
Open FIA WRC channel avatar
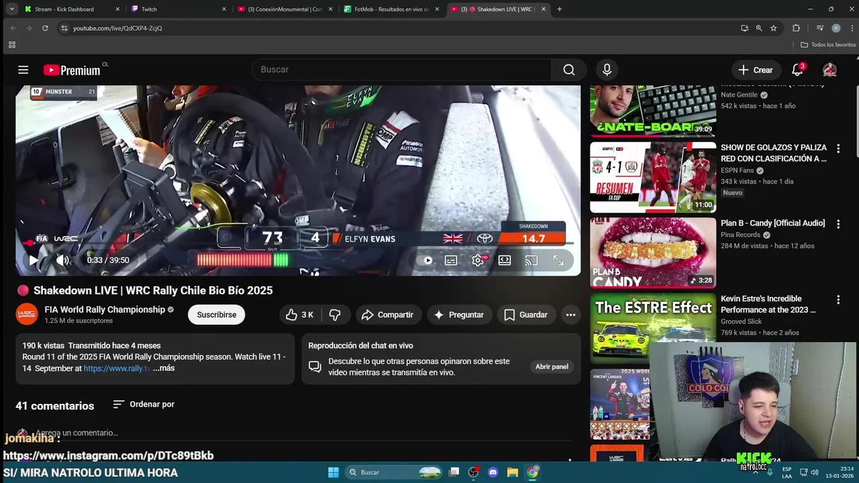click(27, 314)
